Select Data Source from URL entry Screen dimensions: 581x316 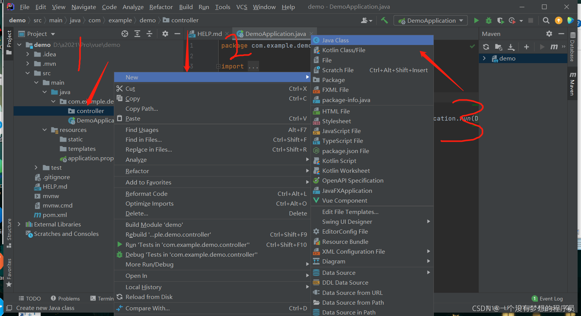click(372, 293)
